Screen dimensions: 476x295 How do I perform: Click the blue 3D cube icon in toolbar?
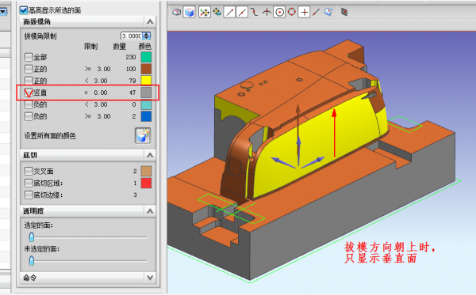[x=189, y=13]
